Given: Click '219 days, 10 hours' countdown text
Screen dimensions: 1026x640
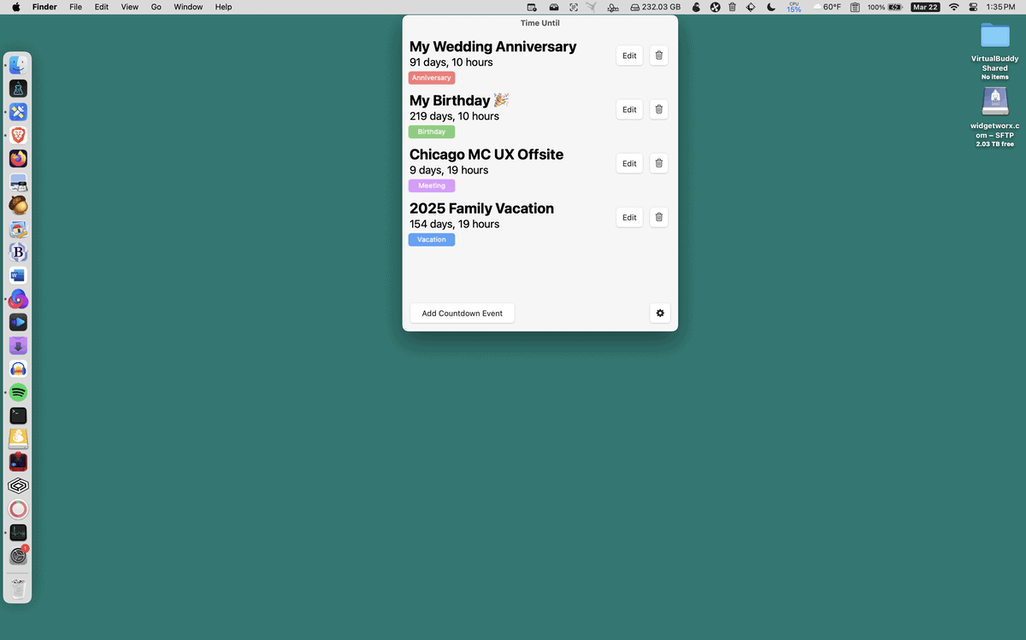Looking at the screenshot, I should [x=454, y=116].
